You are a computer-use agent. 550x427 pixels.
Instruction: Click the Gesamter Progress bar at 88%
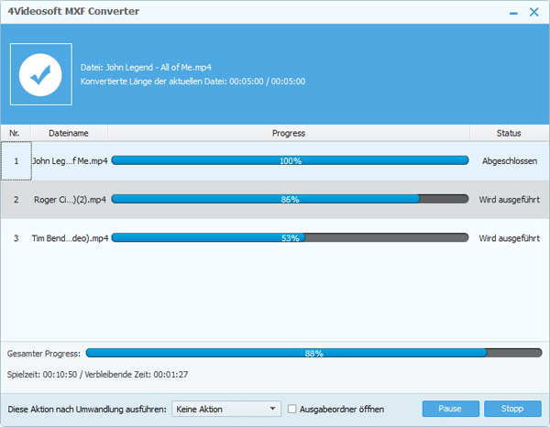click(x=313, y=353)
